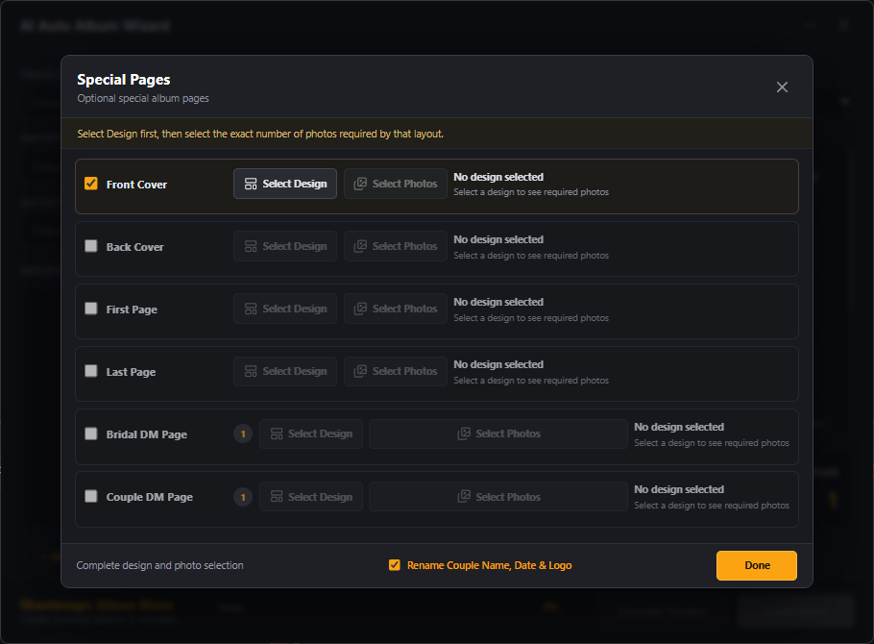Screen dimensions: 874x644
Task: Click 'No design selected' in Front Cover row
Action: 498,177
